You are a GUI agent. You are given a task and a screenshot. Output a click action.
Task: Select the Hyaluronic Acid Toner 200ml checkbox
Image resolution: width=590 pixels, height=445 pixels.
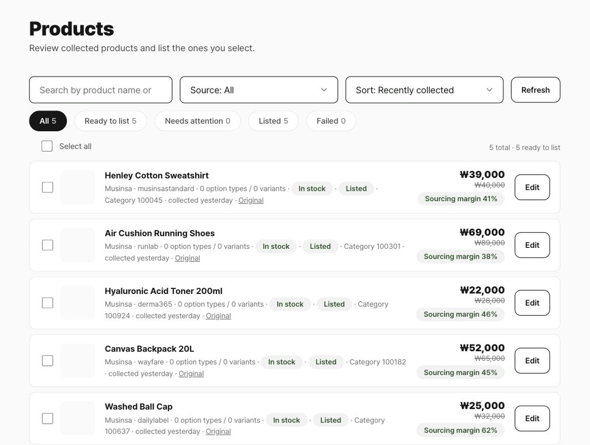[x=47, y=303]
